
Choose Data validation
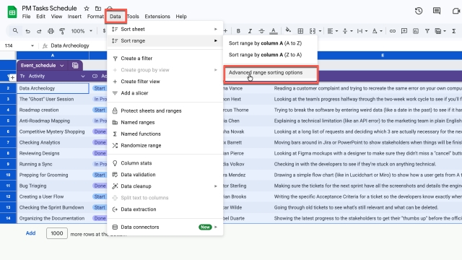165,175
